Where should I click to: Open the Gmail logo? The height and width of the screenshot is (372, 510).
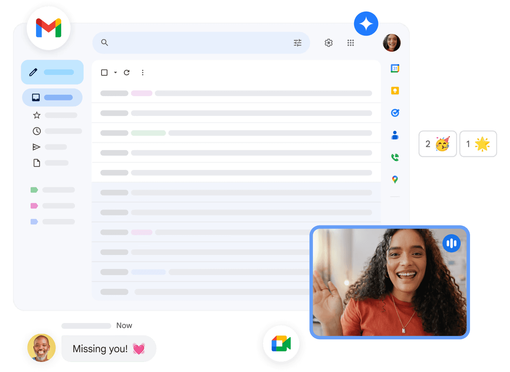[49, 28]
